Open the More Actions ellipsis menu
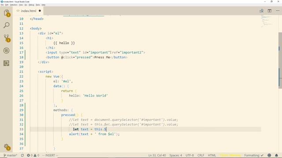The image size is (282, 158). tap(278, 11)
